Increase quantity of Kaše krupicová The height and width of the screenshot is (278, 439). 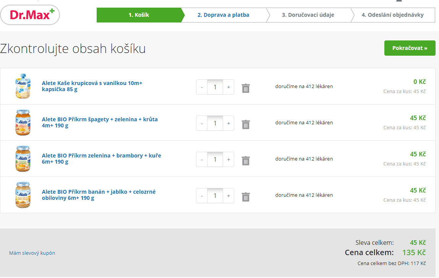(228, 87)
